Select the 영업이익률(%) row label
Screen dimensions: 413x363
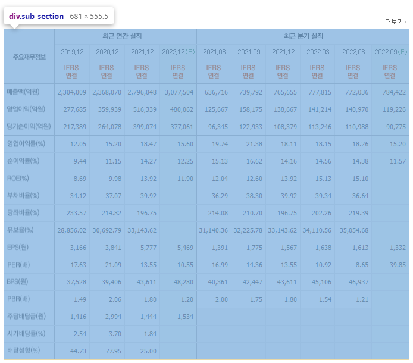coord(26,143)
